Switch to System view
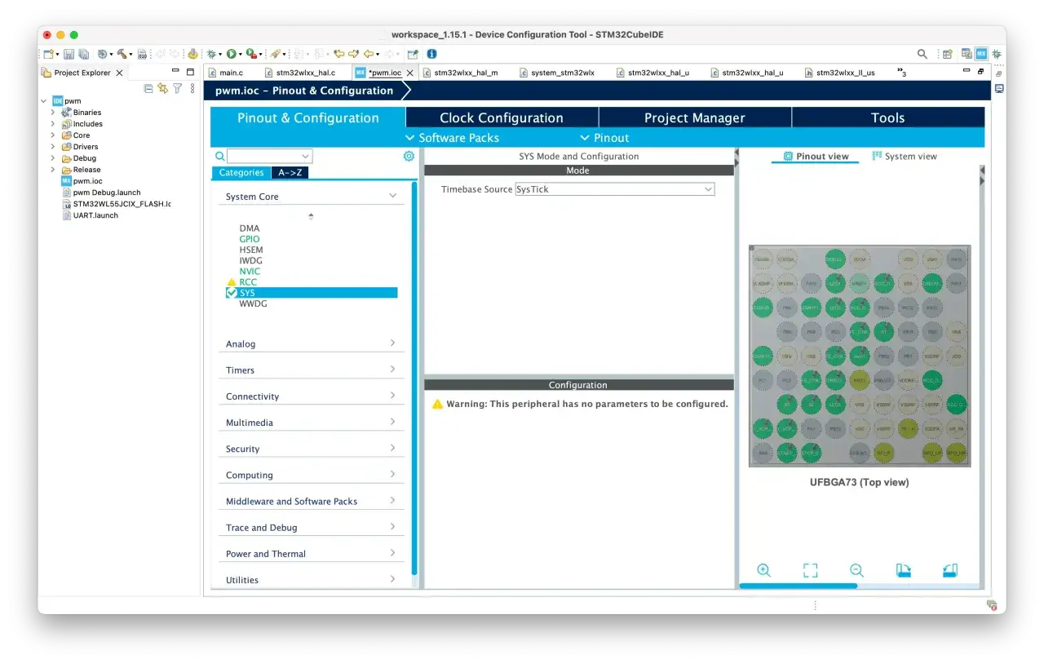Screen dimensions: 1044x664 click(905, 156)
